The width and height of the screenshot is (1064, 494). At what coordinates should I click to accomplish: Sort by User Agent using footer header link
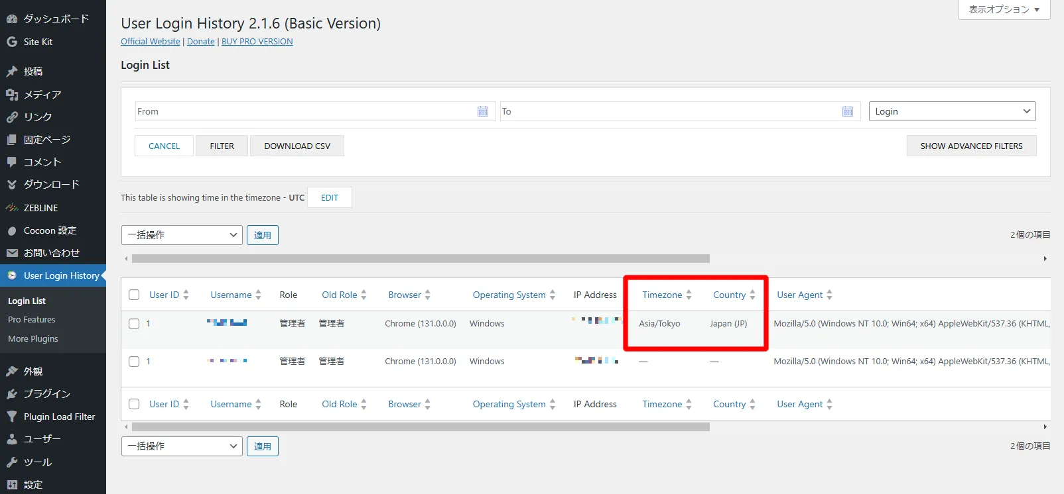click(799, 404)
